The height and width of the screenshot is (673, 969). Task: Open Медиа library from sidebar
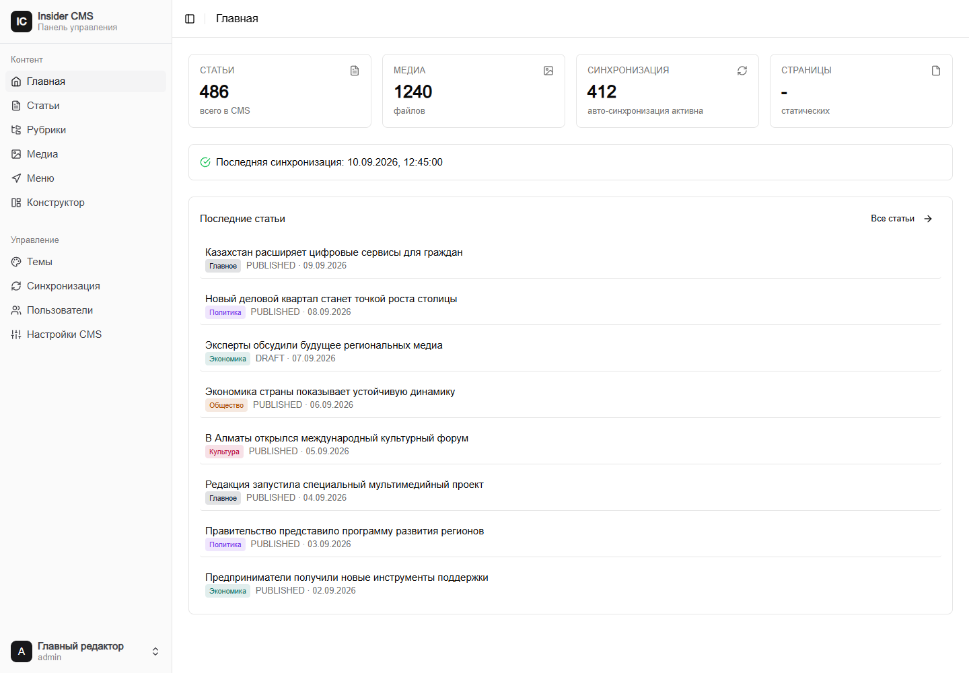click(x=86, y=154)
